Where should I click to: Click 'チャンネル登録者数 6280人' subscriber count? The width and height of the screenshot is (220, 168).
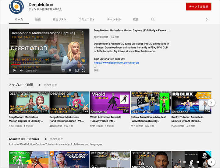45,9
